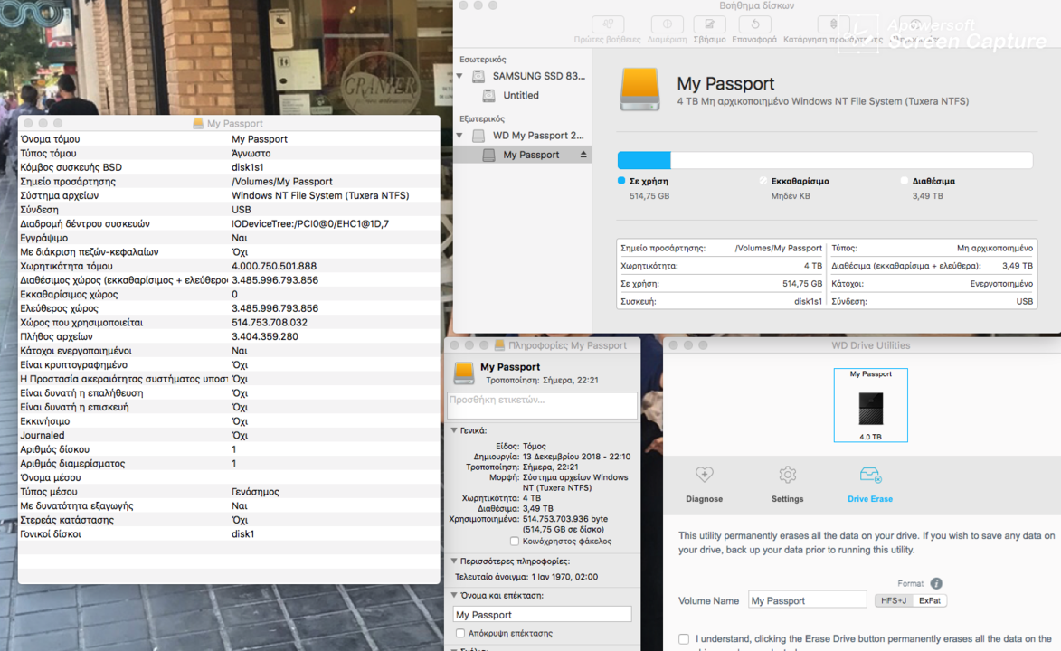This screenshot has height=651, width=1061.
Task: Click the Εσωτερικός sidebar heading
Action: coord(482,60)
